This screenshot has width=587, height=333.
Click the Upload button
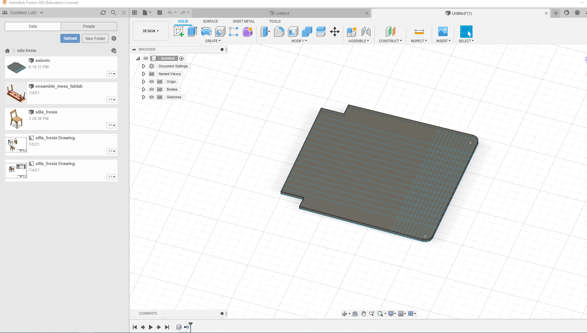[x=70, y=38]
